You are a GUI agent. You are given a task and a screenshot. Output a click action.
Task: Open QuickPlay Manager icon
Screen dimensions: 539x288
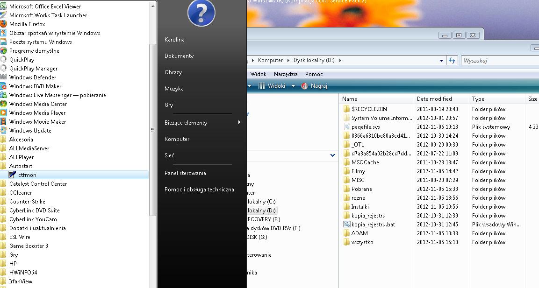(x=3, y=68)
